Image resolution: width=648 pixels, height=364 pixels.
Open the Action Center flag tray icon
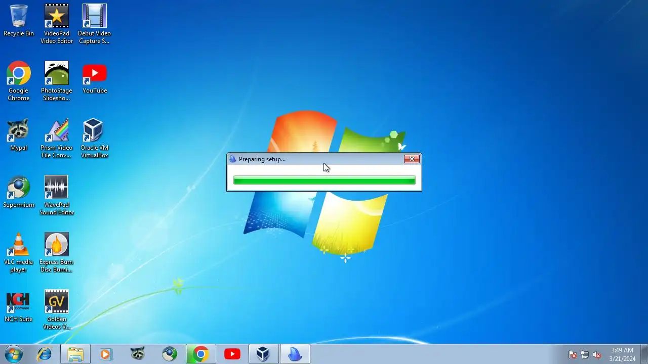tap(573, 355)
